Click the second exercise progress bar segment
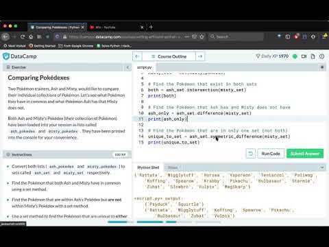 (x=150, y=222)
